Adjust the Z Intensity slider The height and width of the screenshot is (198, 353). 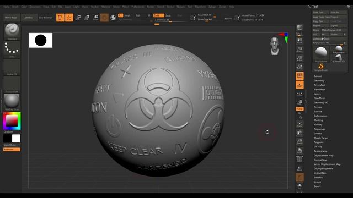[170, 20]
